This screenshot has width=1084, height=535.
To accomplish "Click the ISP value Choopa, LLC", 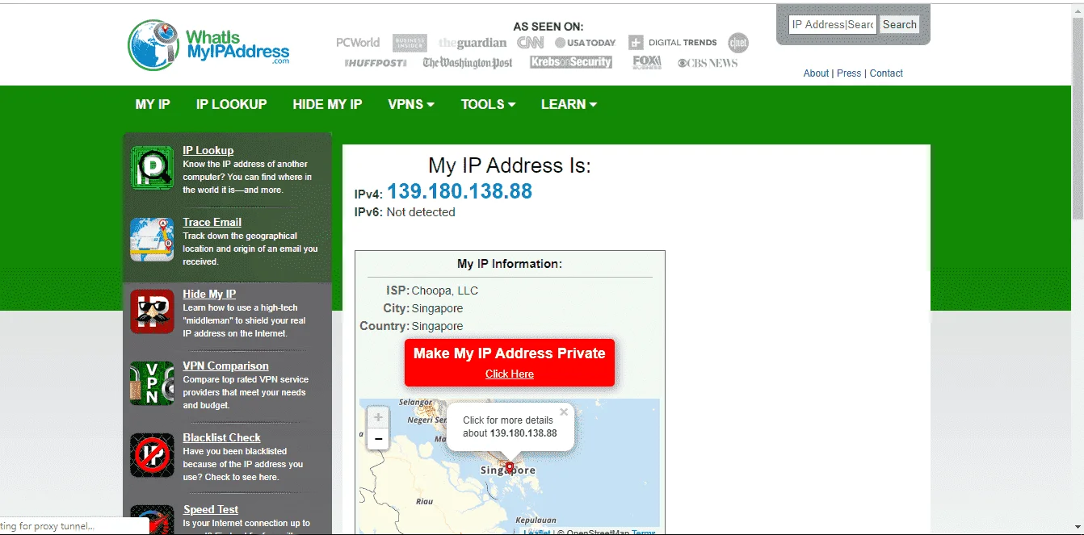I will point(445,290).
